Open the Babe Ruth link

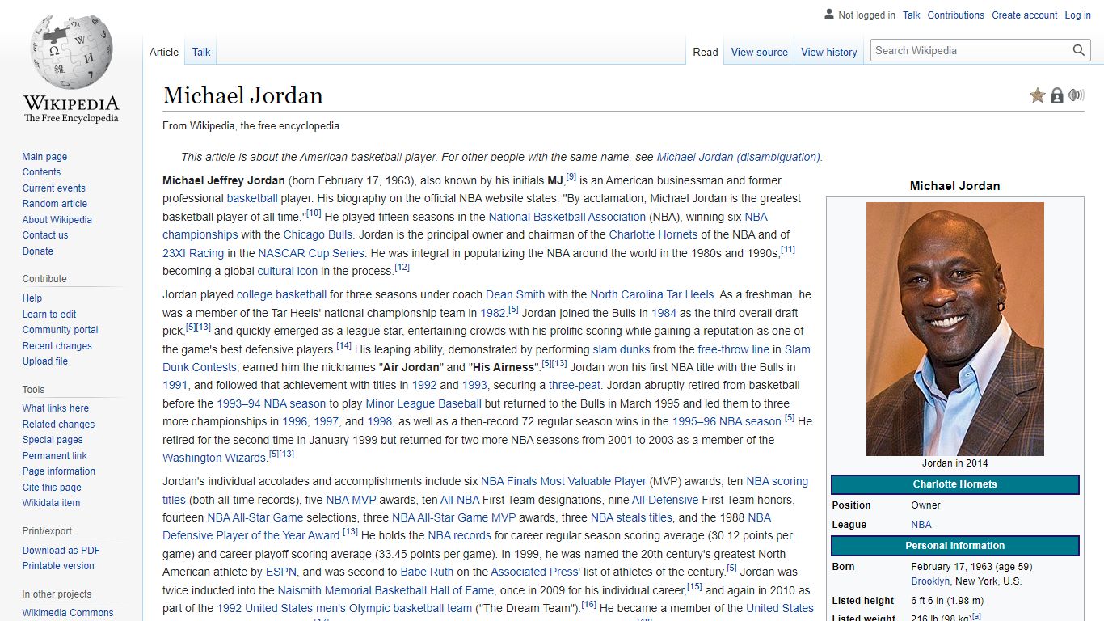427,572
